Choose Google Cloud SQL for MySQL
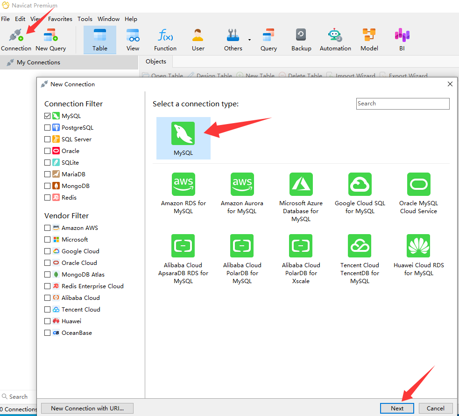This screenshot has height=416, width=459. 360,193
